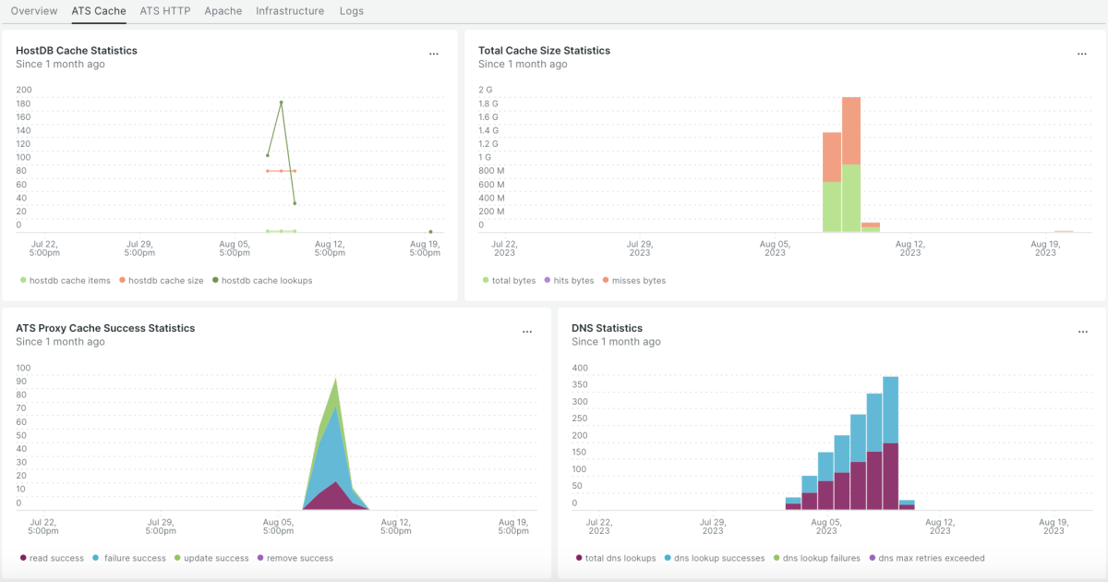Toggle read success legend entry
The image size is (1108, 582).
[55, 558]
